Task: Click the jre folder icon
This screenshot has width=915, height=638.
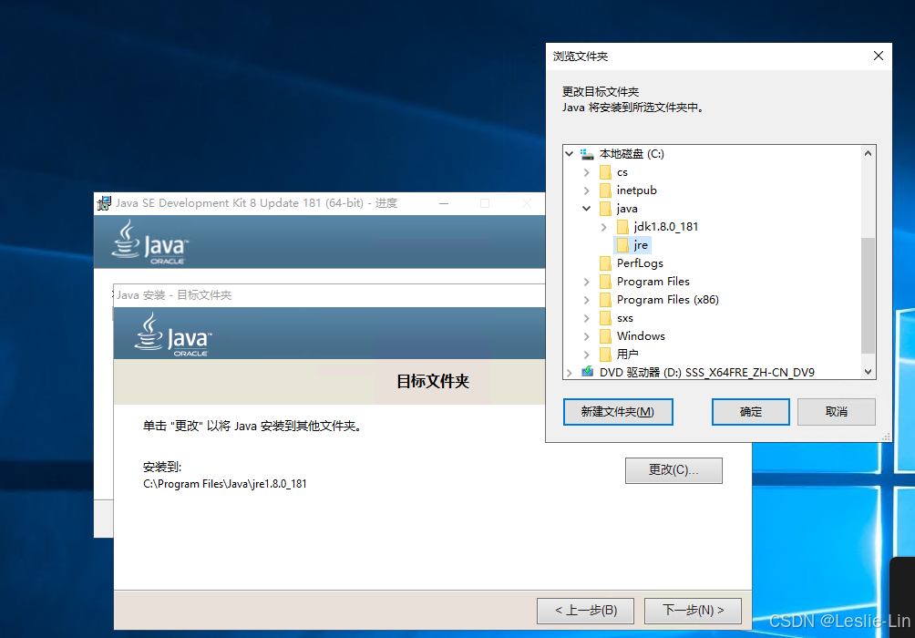Action: point(625,245)
